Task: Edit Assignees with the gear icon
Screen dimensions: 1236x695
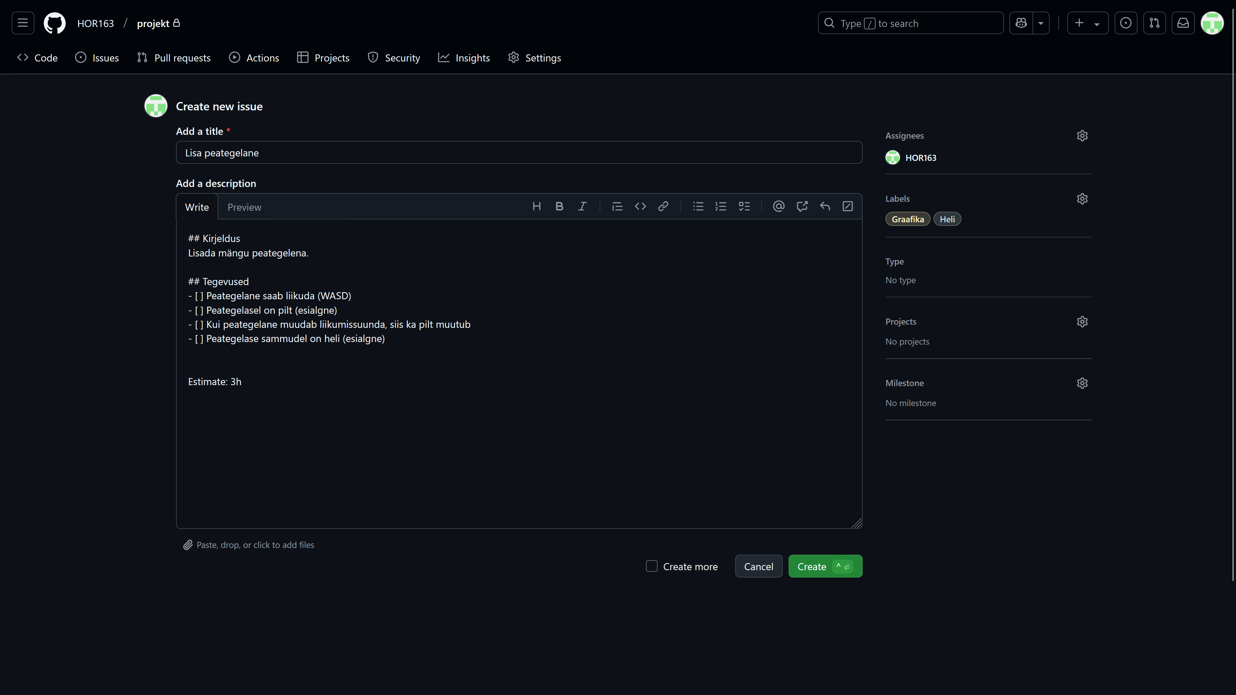Action: (x=1082, y=136)
